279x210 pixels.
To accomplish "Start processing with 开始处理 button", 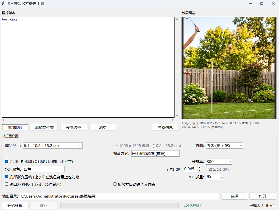I will coord(15,206).
